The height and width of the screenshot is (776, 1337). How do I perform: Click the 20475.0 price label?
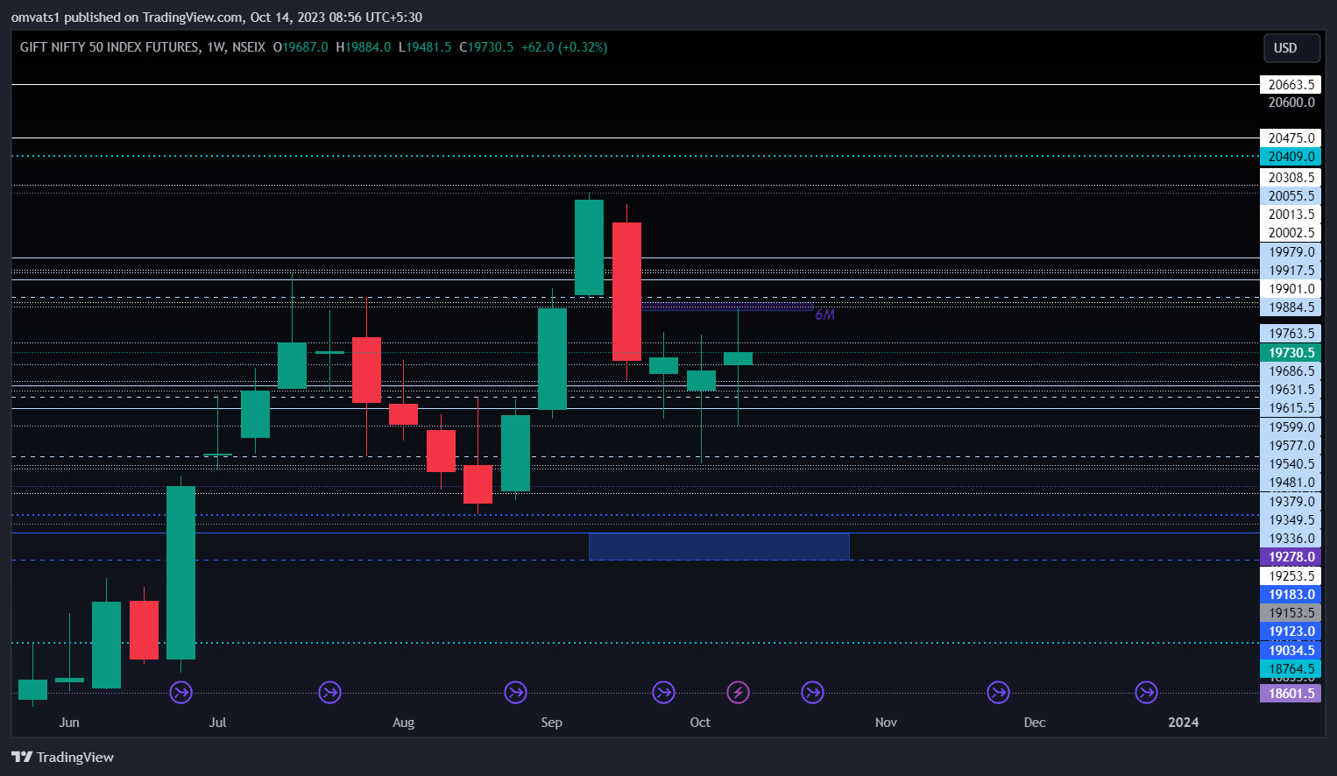point(1291,138)
